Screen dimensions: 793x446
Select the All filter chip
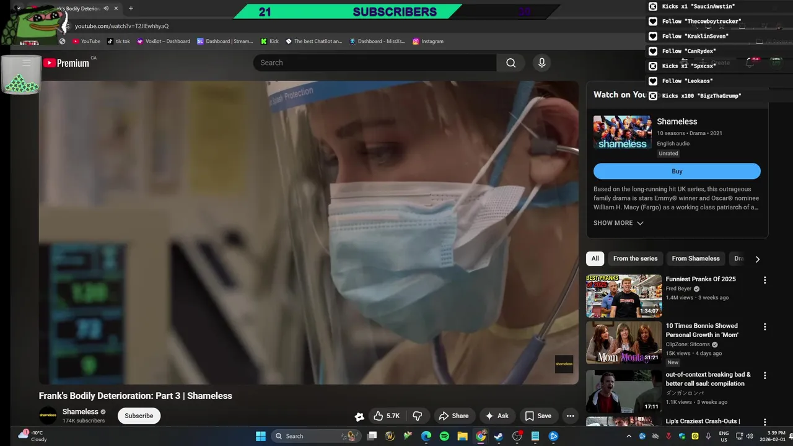(595, 259)
